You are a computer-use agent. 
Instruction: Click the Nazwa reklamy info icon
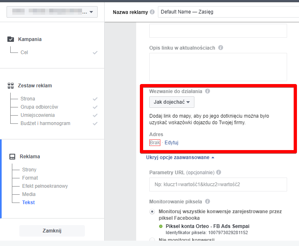point(152,12)
